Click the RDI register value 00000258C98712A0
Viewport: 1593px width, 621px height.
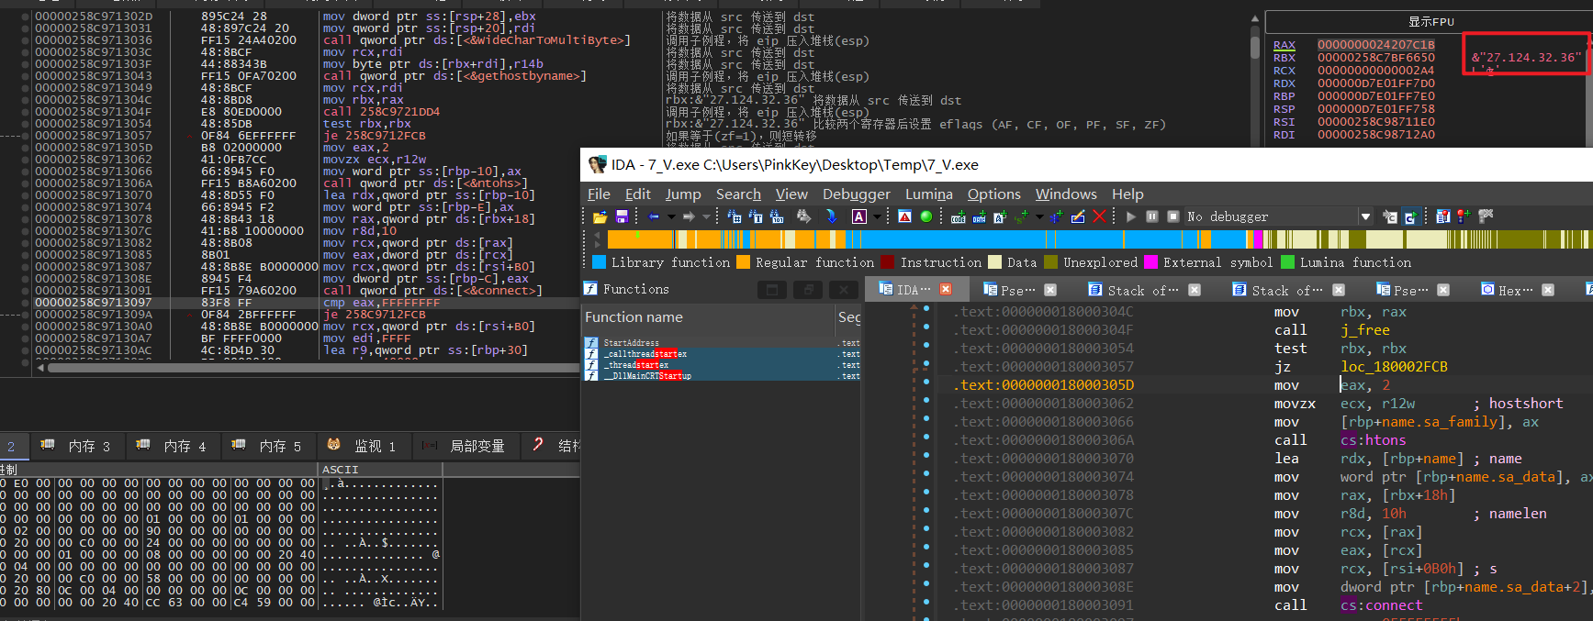(1375, 135)
